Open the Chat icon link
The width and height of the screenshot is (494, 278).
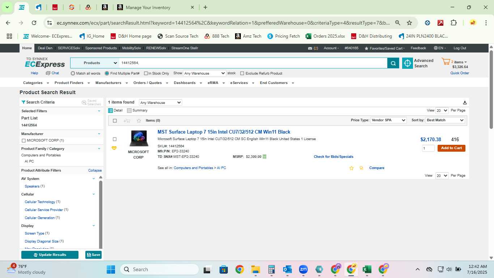click(x=52, y=73)
